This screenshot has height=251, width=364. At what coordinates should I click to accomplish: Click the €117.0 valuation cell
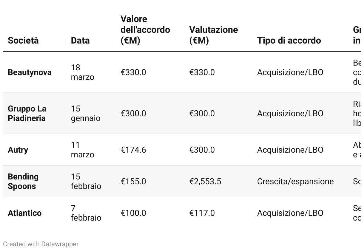click(x=202, y=213)
